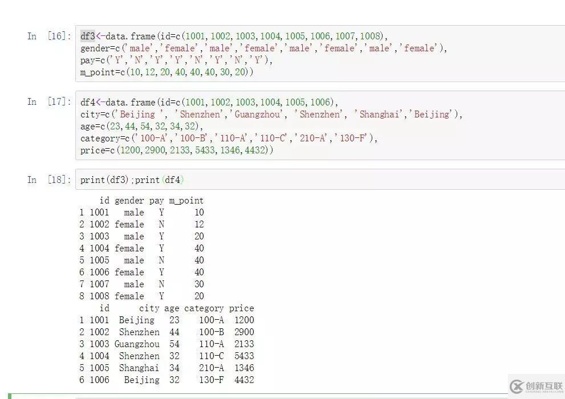
Task: Click category value 130-F in output
Action: [x=212, y=380]
